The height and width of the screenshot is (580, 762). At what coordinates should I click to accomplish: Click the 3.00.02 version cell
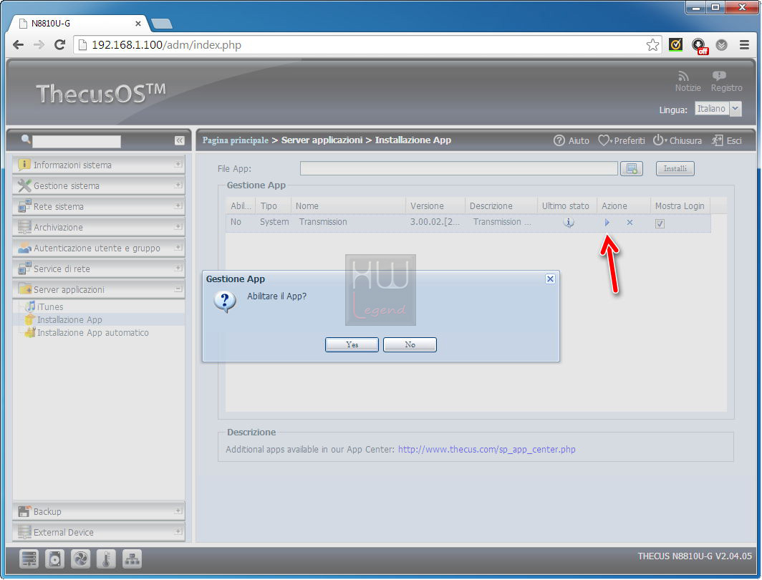tap(435, 222)
